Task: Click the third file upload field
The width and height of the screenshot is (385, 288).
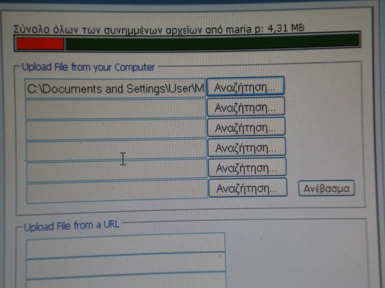Action: (x=116, y=130)
